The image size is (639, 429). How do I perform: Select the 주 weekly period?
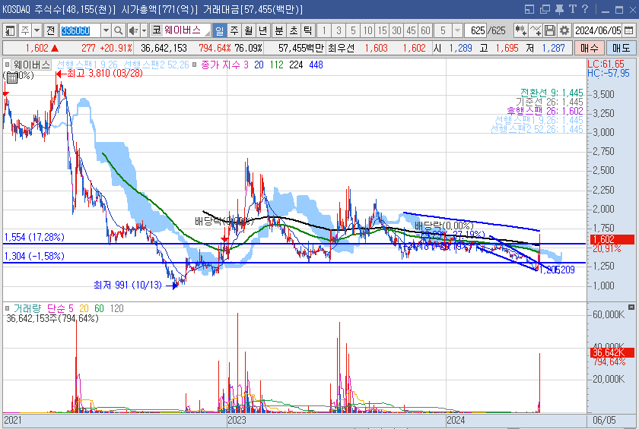(234, 30)
